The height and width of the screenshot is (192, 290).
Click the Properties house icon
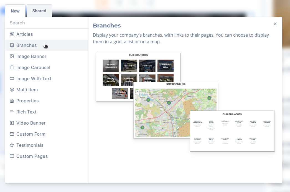click(x=12, y=101)
